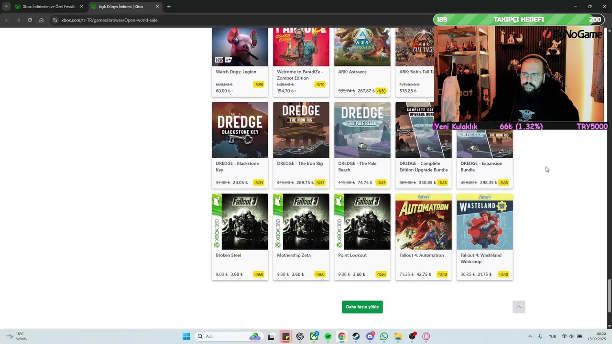Open OBS Studio from the taskbar
Viewport: 612px width, 344px height.
(x=412, y=336)
